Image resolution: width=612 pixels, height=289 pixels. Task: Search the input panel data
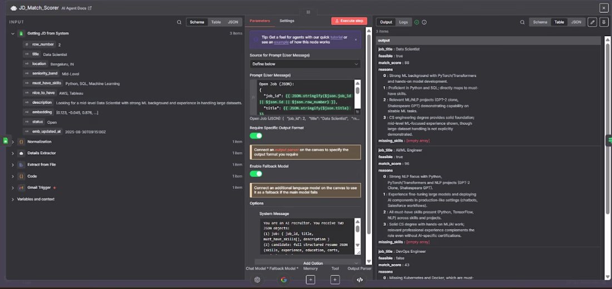click(x=179, y=22)
